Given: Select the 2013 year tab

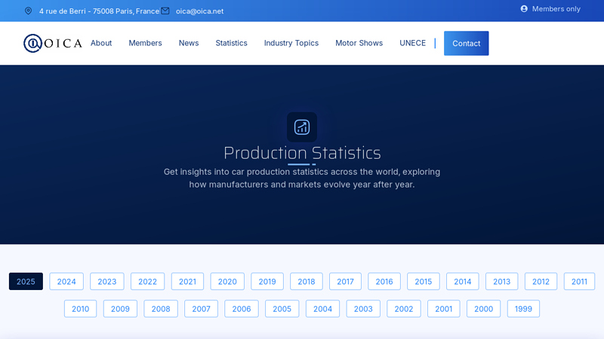Looking at the screenshot, I should [x=502, y=281].
